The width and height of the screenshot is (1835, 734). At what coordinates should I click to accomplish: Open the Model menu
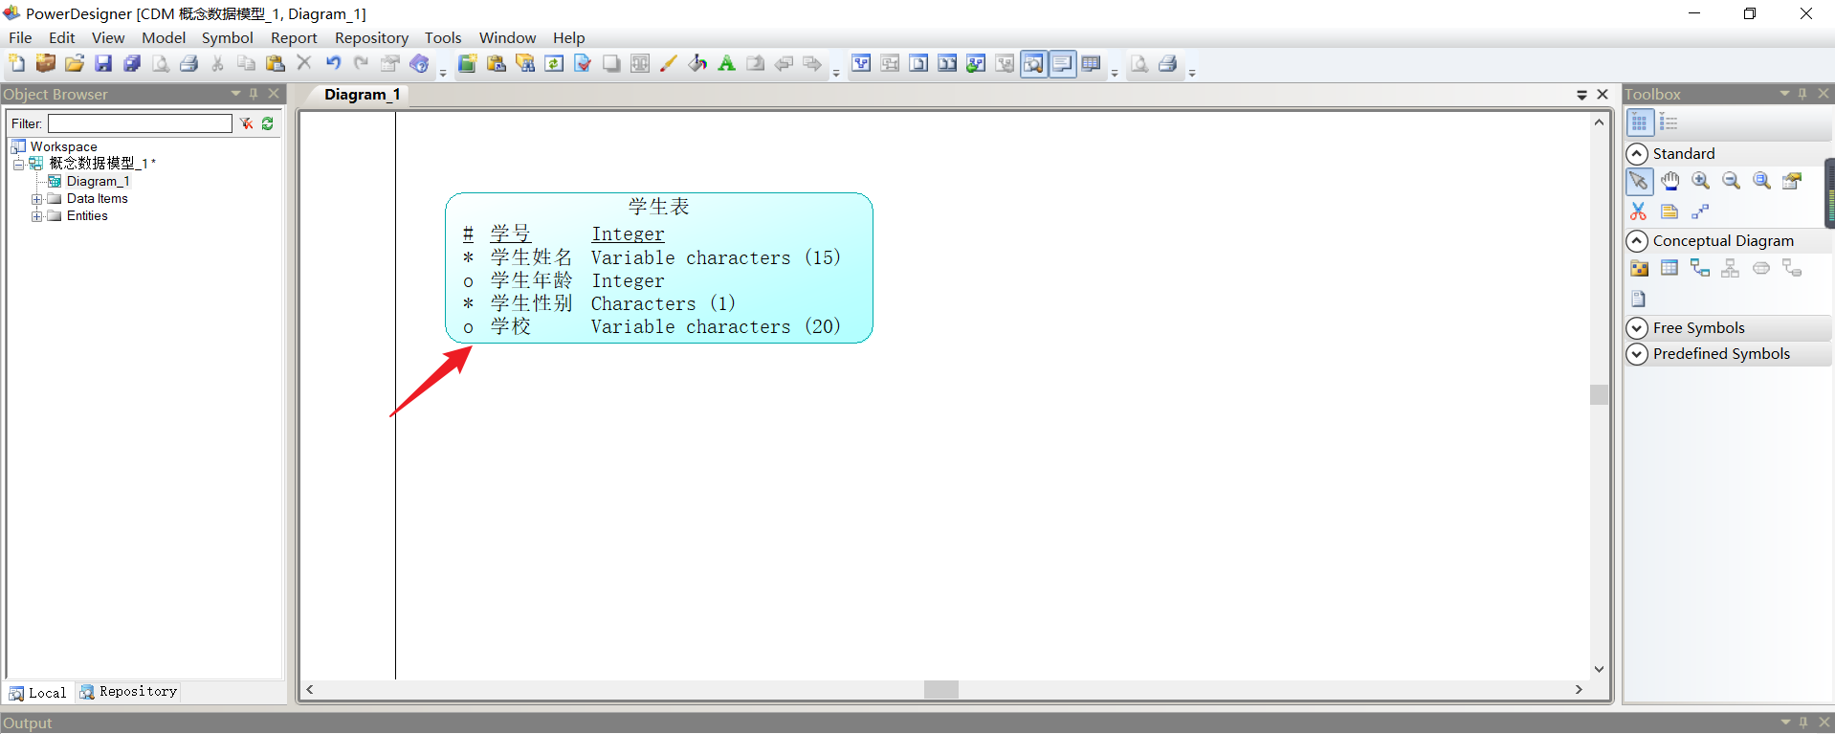coord(164,38)
